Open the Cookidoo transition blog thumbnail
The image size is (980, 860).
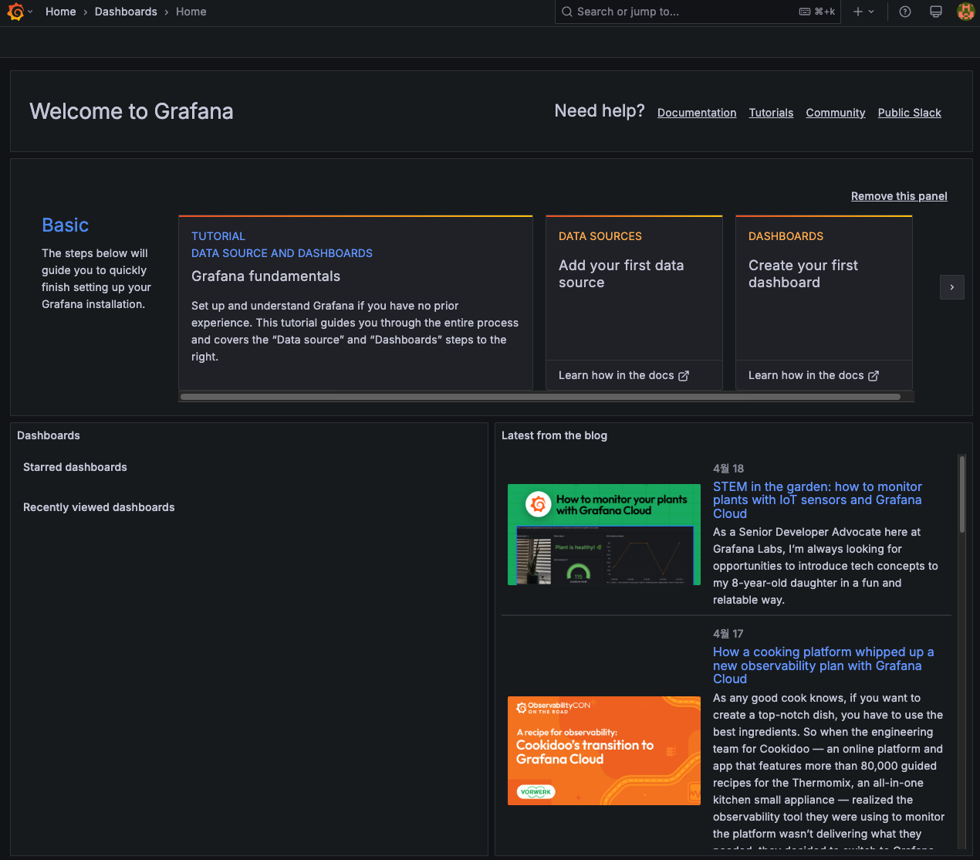(x=604, y=750)
